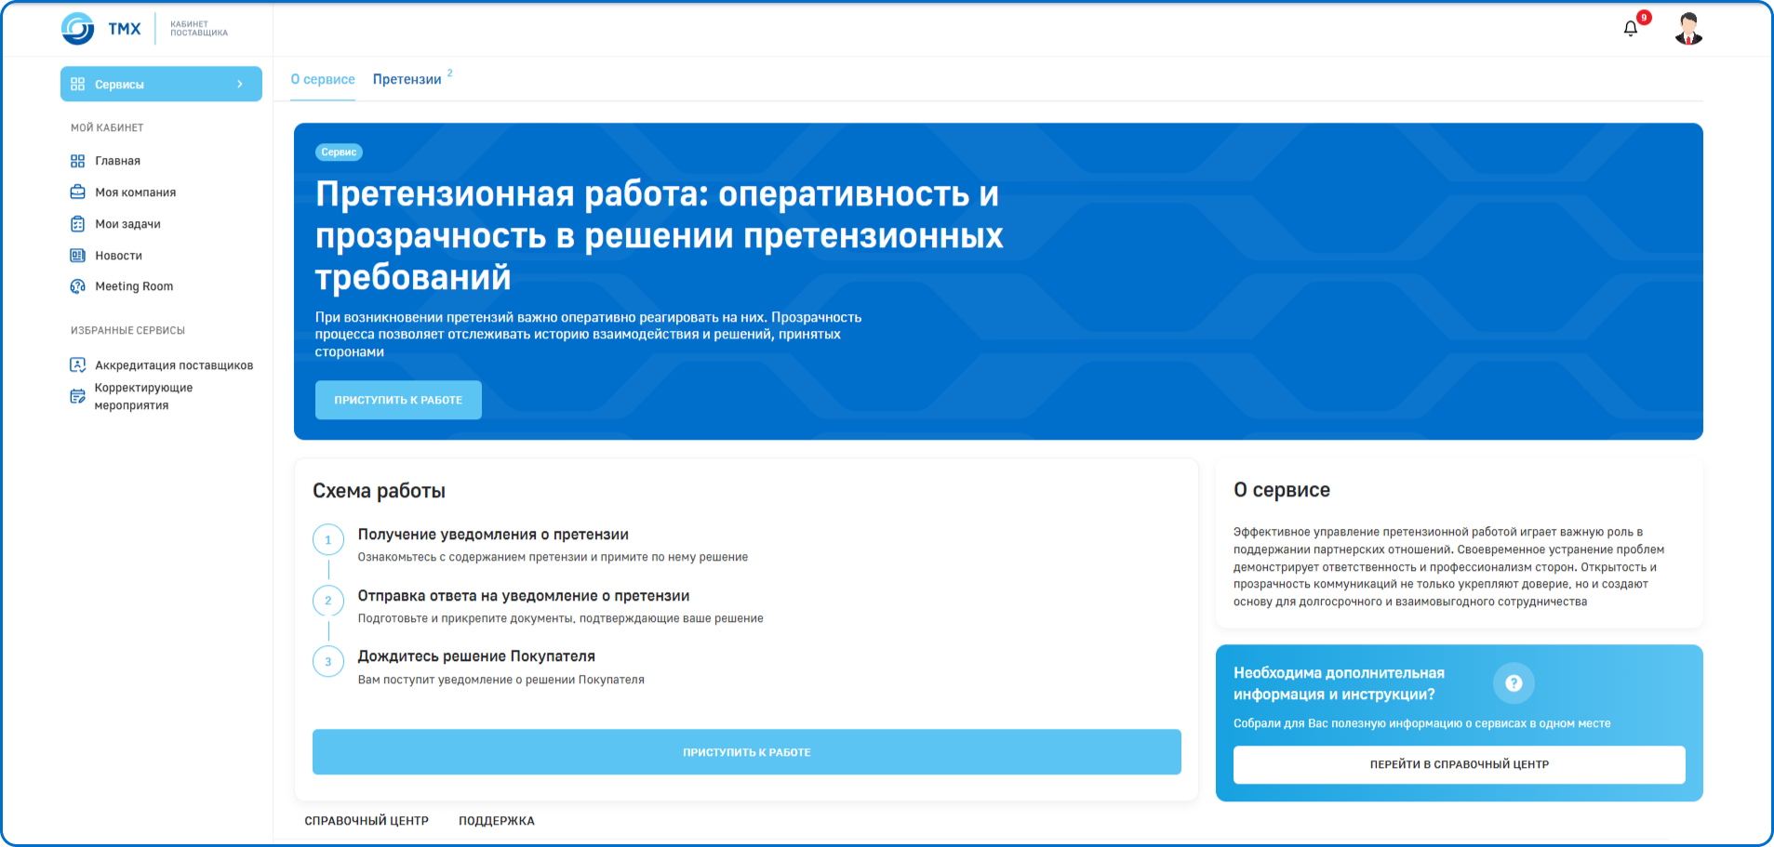Viewport: 1774px width, 847px height.
Task: Click the question mark help icon
Action: click(x=1514, y=683)
